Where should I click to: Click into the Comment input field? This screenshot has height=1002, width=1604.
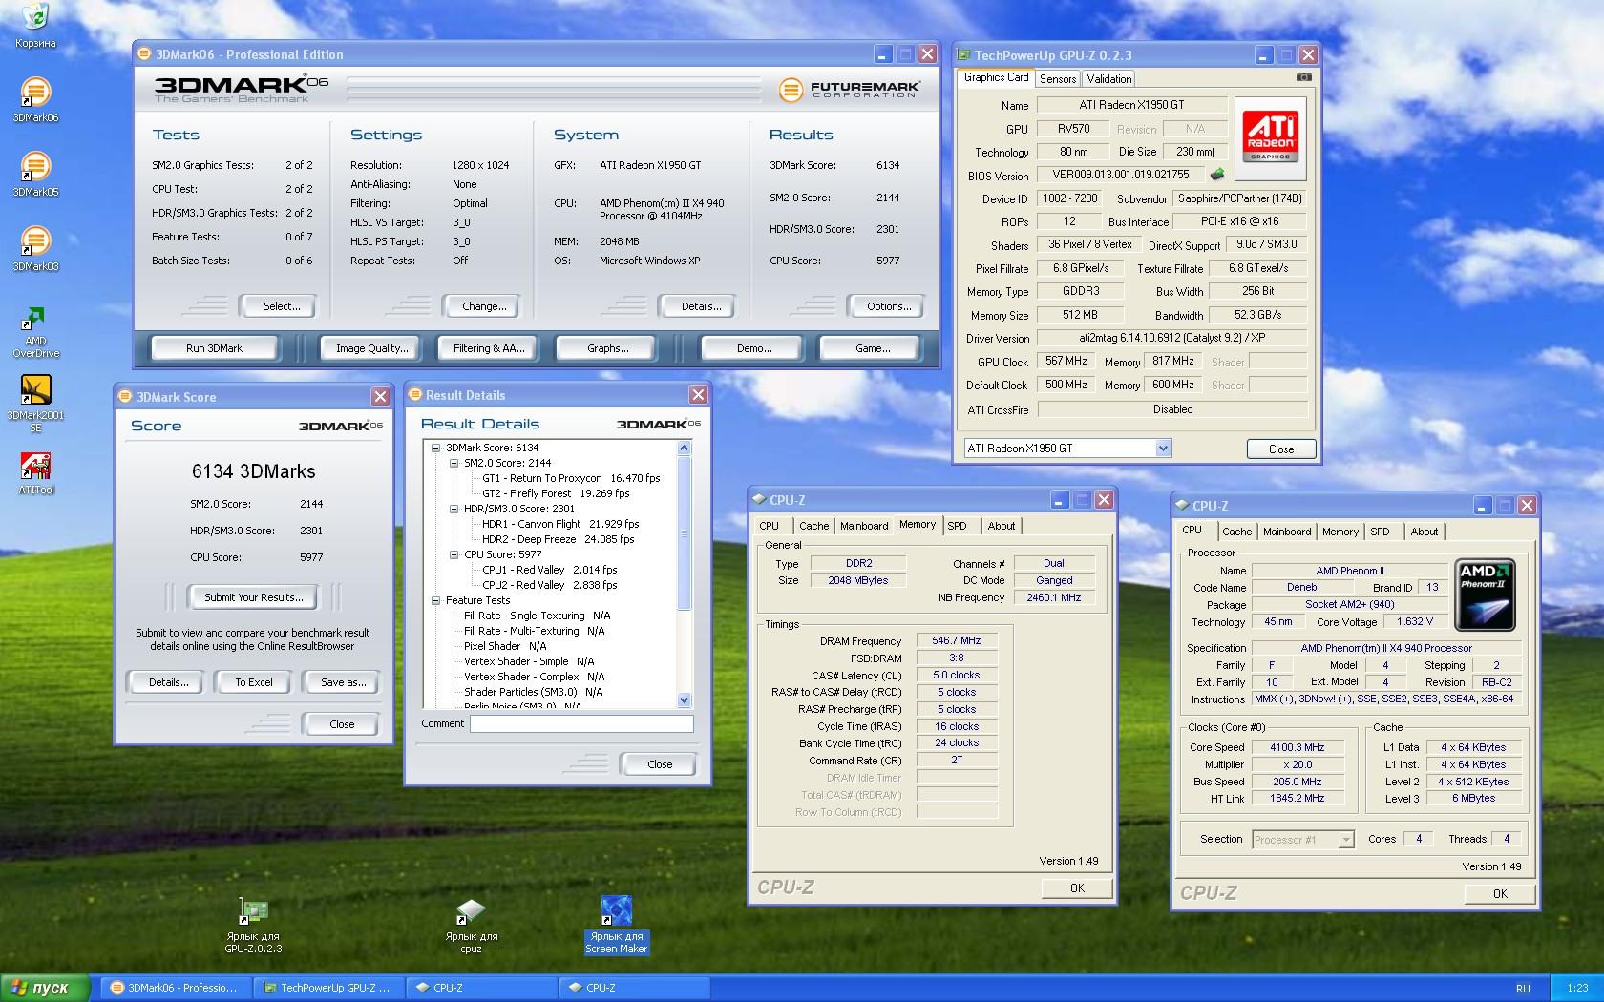(x=581, y=724)
